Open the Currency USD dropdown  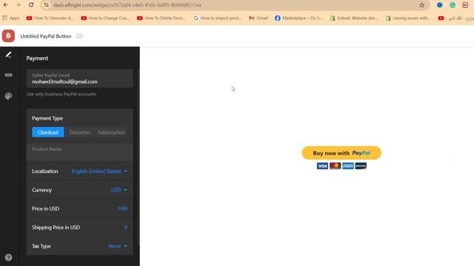tap(119, 190)
